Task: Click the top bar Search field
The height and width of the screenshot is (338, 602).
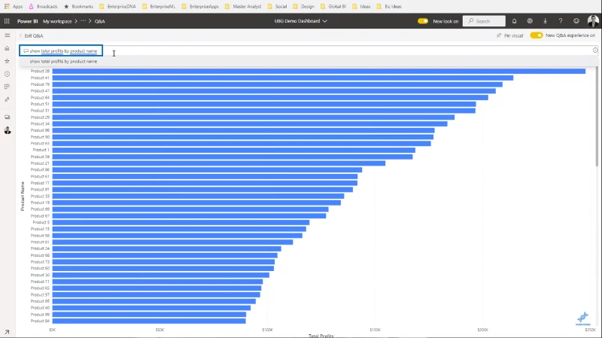Action: click(x=484, y=21)
